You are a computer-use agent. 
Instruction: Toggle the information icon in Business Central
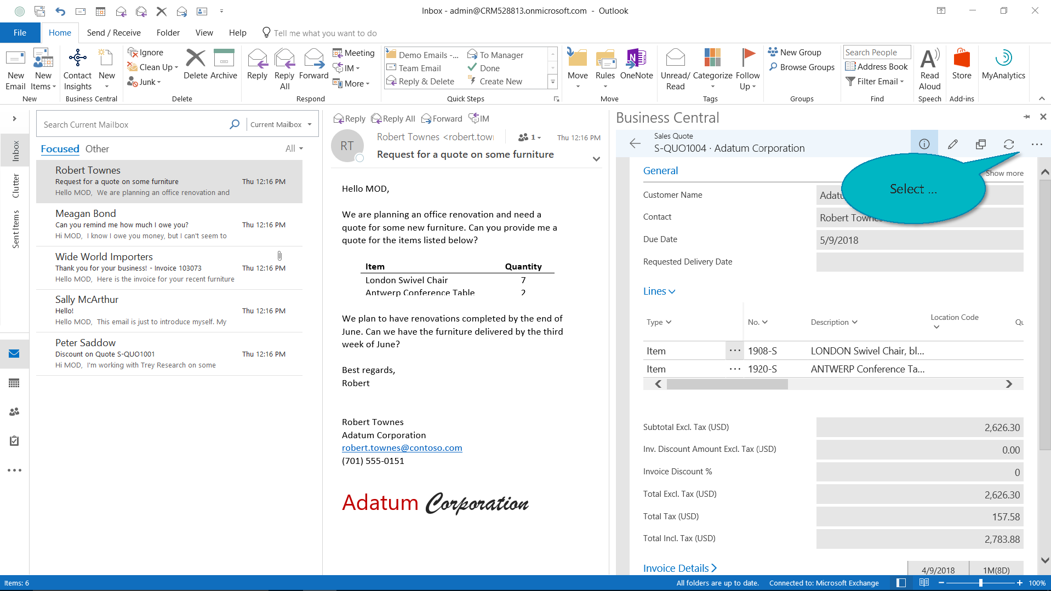click(924, 144)
